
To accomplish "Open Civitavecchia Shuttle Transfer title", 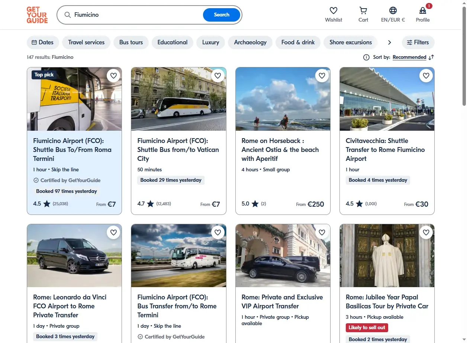I will (385, 150).
